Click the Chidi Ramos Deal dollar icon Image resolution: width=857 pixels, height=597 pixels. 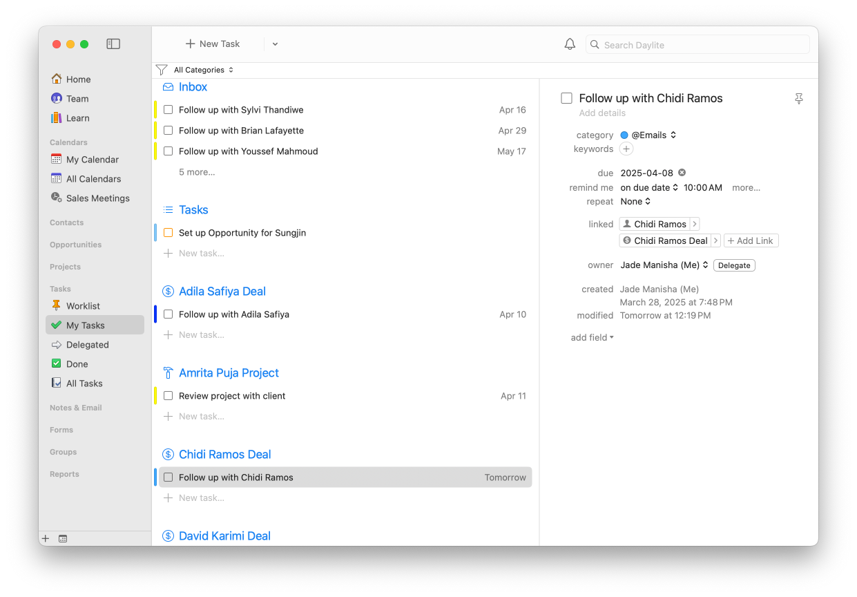pyautogui.click(x=168, y=455)
